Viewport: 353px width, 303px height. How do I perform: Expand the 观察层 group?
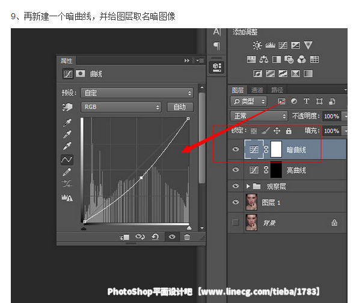pyautogui.click(x=248, y=186)
